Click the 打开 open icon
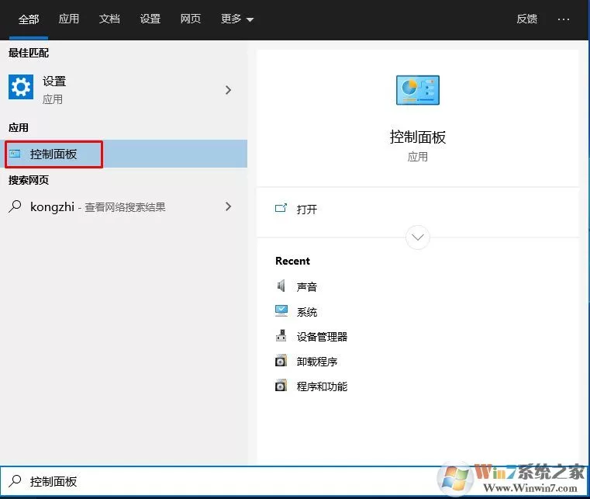The height and width of the screenshot is (499, 590). [x=281, y=208]
